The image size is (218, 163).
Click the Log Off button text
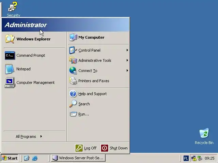(90, 148)
